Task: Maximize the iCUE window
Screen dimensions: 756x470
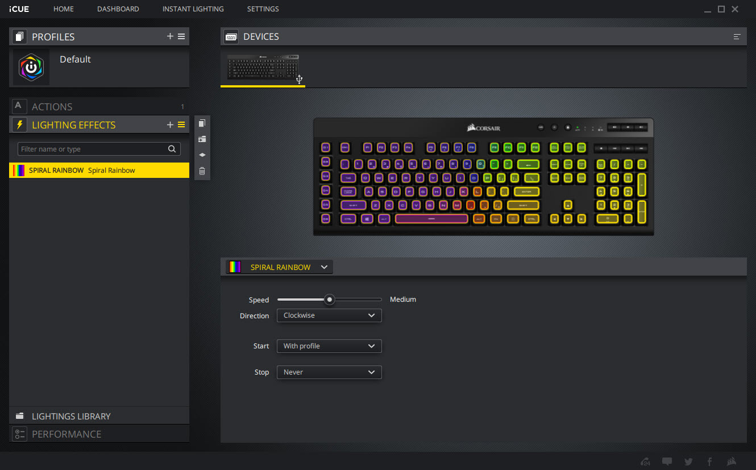Action: click(x=721, y=9)
